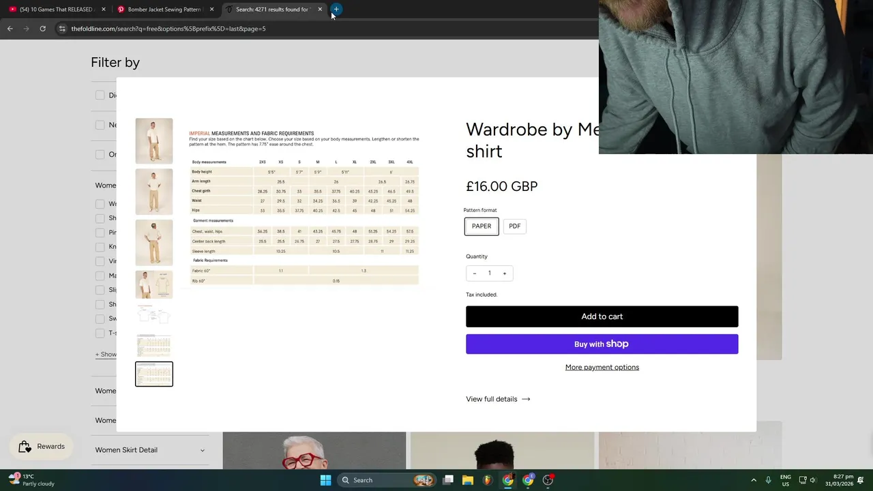Check the 'Kn' filter checkbox

pyautogui.click(x=100, y=247)
